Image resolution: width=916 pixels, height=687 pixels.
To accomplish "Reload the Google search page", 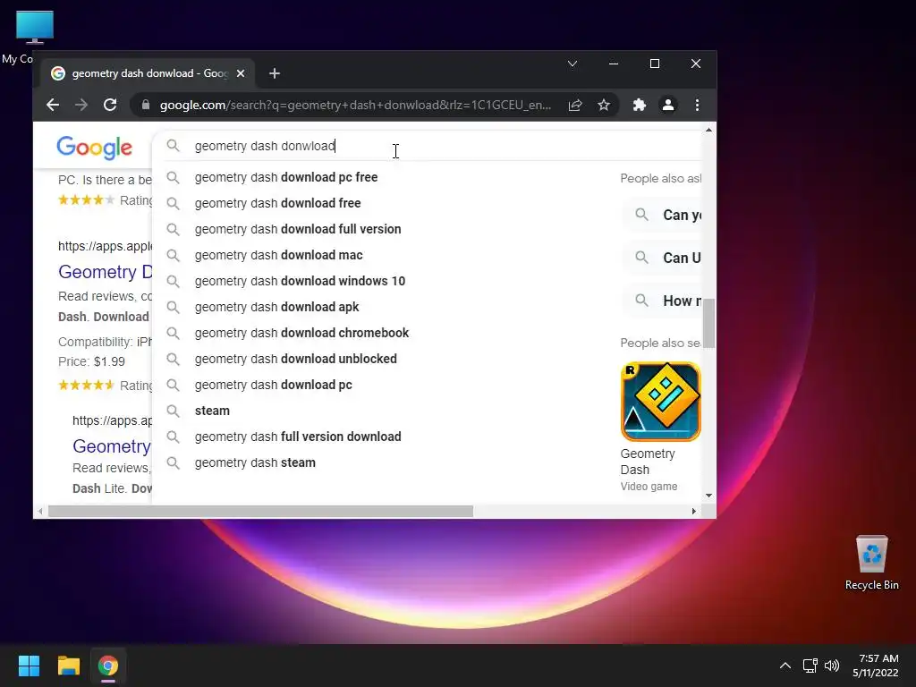I will (x=110, y=106).
